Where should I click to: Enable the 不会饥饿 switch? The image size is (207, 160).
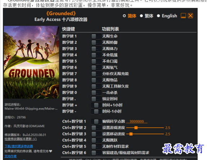(96, 55)
